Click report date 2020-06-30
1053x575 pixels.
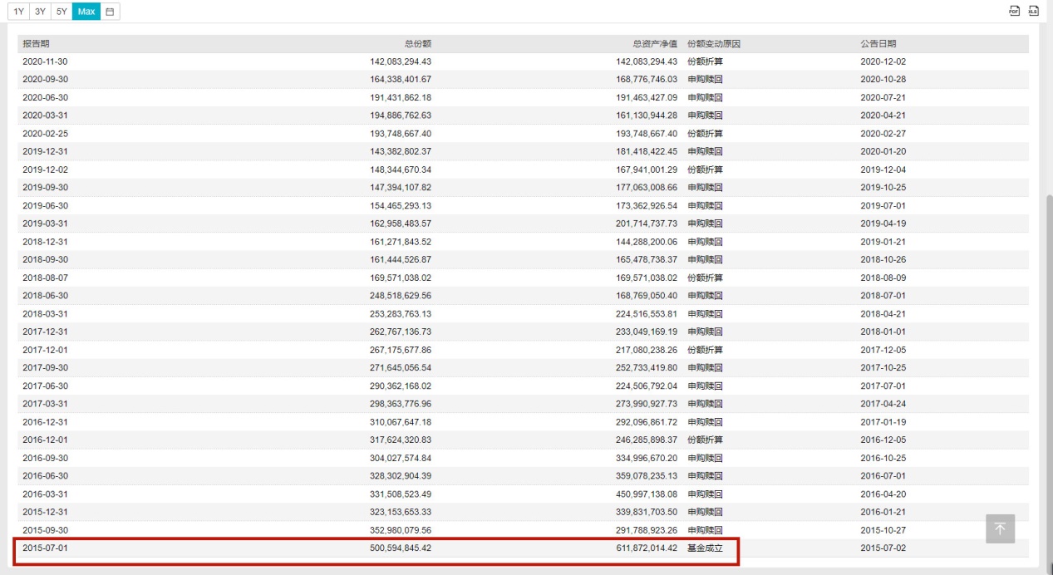click(45, 97)
